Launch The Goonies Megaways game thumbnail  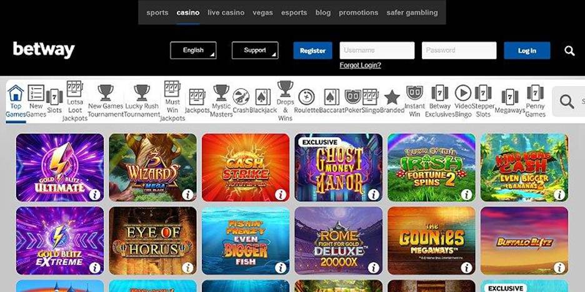[431, 241]
